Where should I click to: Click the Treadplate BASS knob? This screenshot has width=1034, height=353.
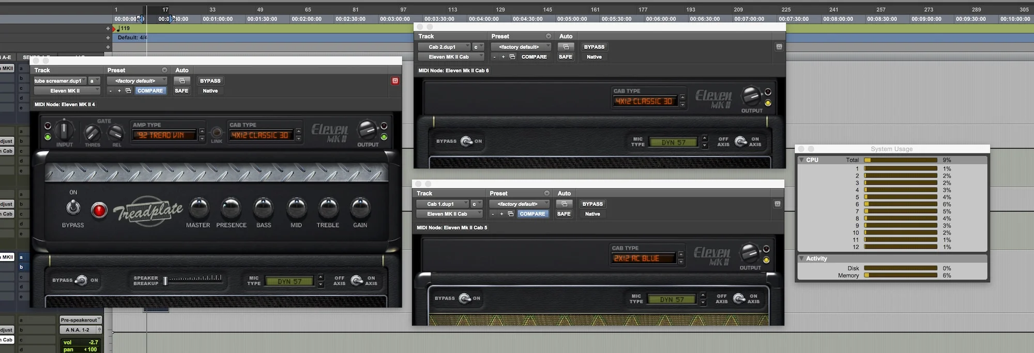[264, 207]
